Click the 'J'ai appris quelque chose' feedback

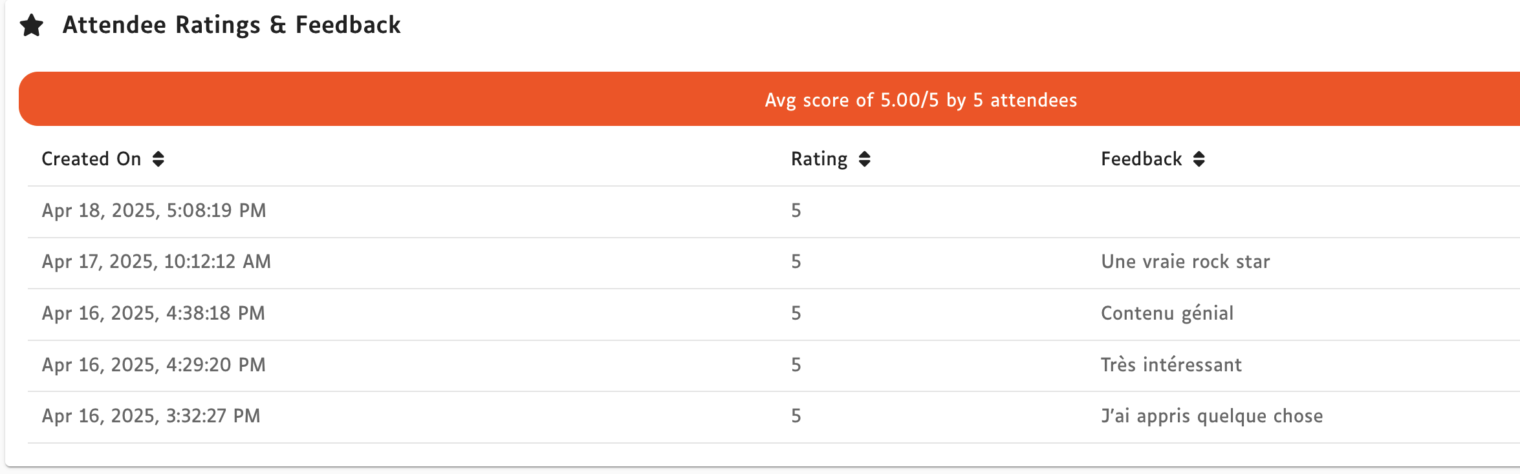click(1211, 416)
